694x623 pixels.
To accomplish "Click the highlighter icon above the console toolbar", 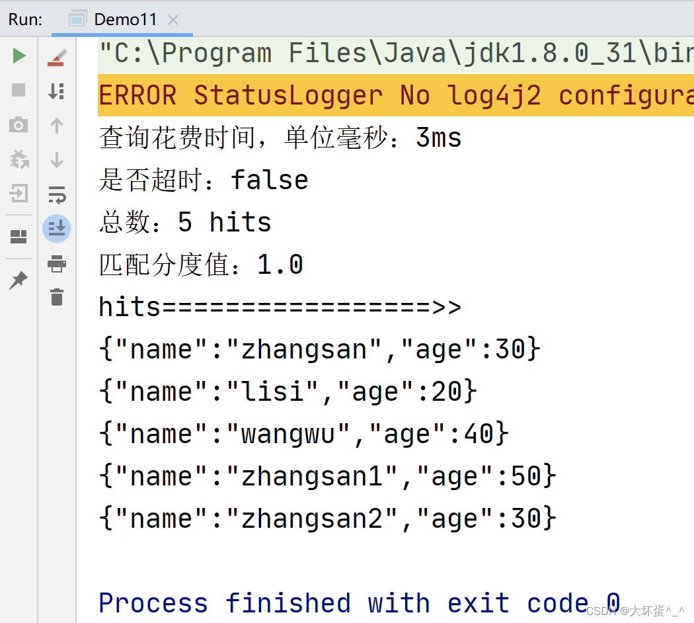I will tap(56, 56).
